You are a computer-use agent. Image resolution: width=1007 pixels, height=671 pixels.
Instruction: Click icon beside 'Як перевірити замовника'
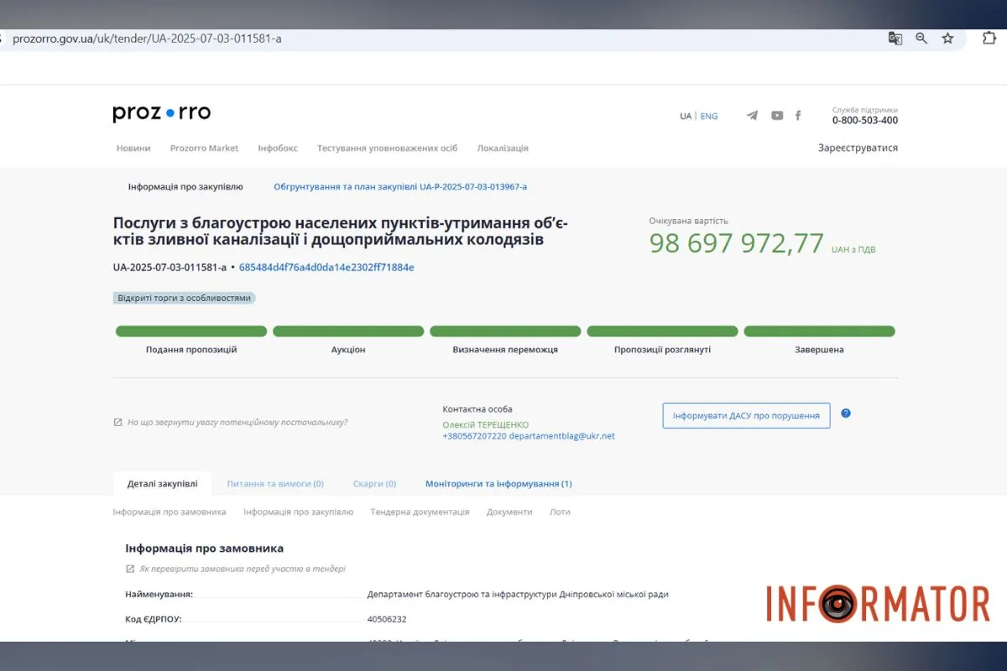(x=130, y=569)
